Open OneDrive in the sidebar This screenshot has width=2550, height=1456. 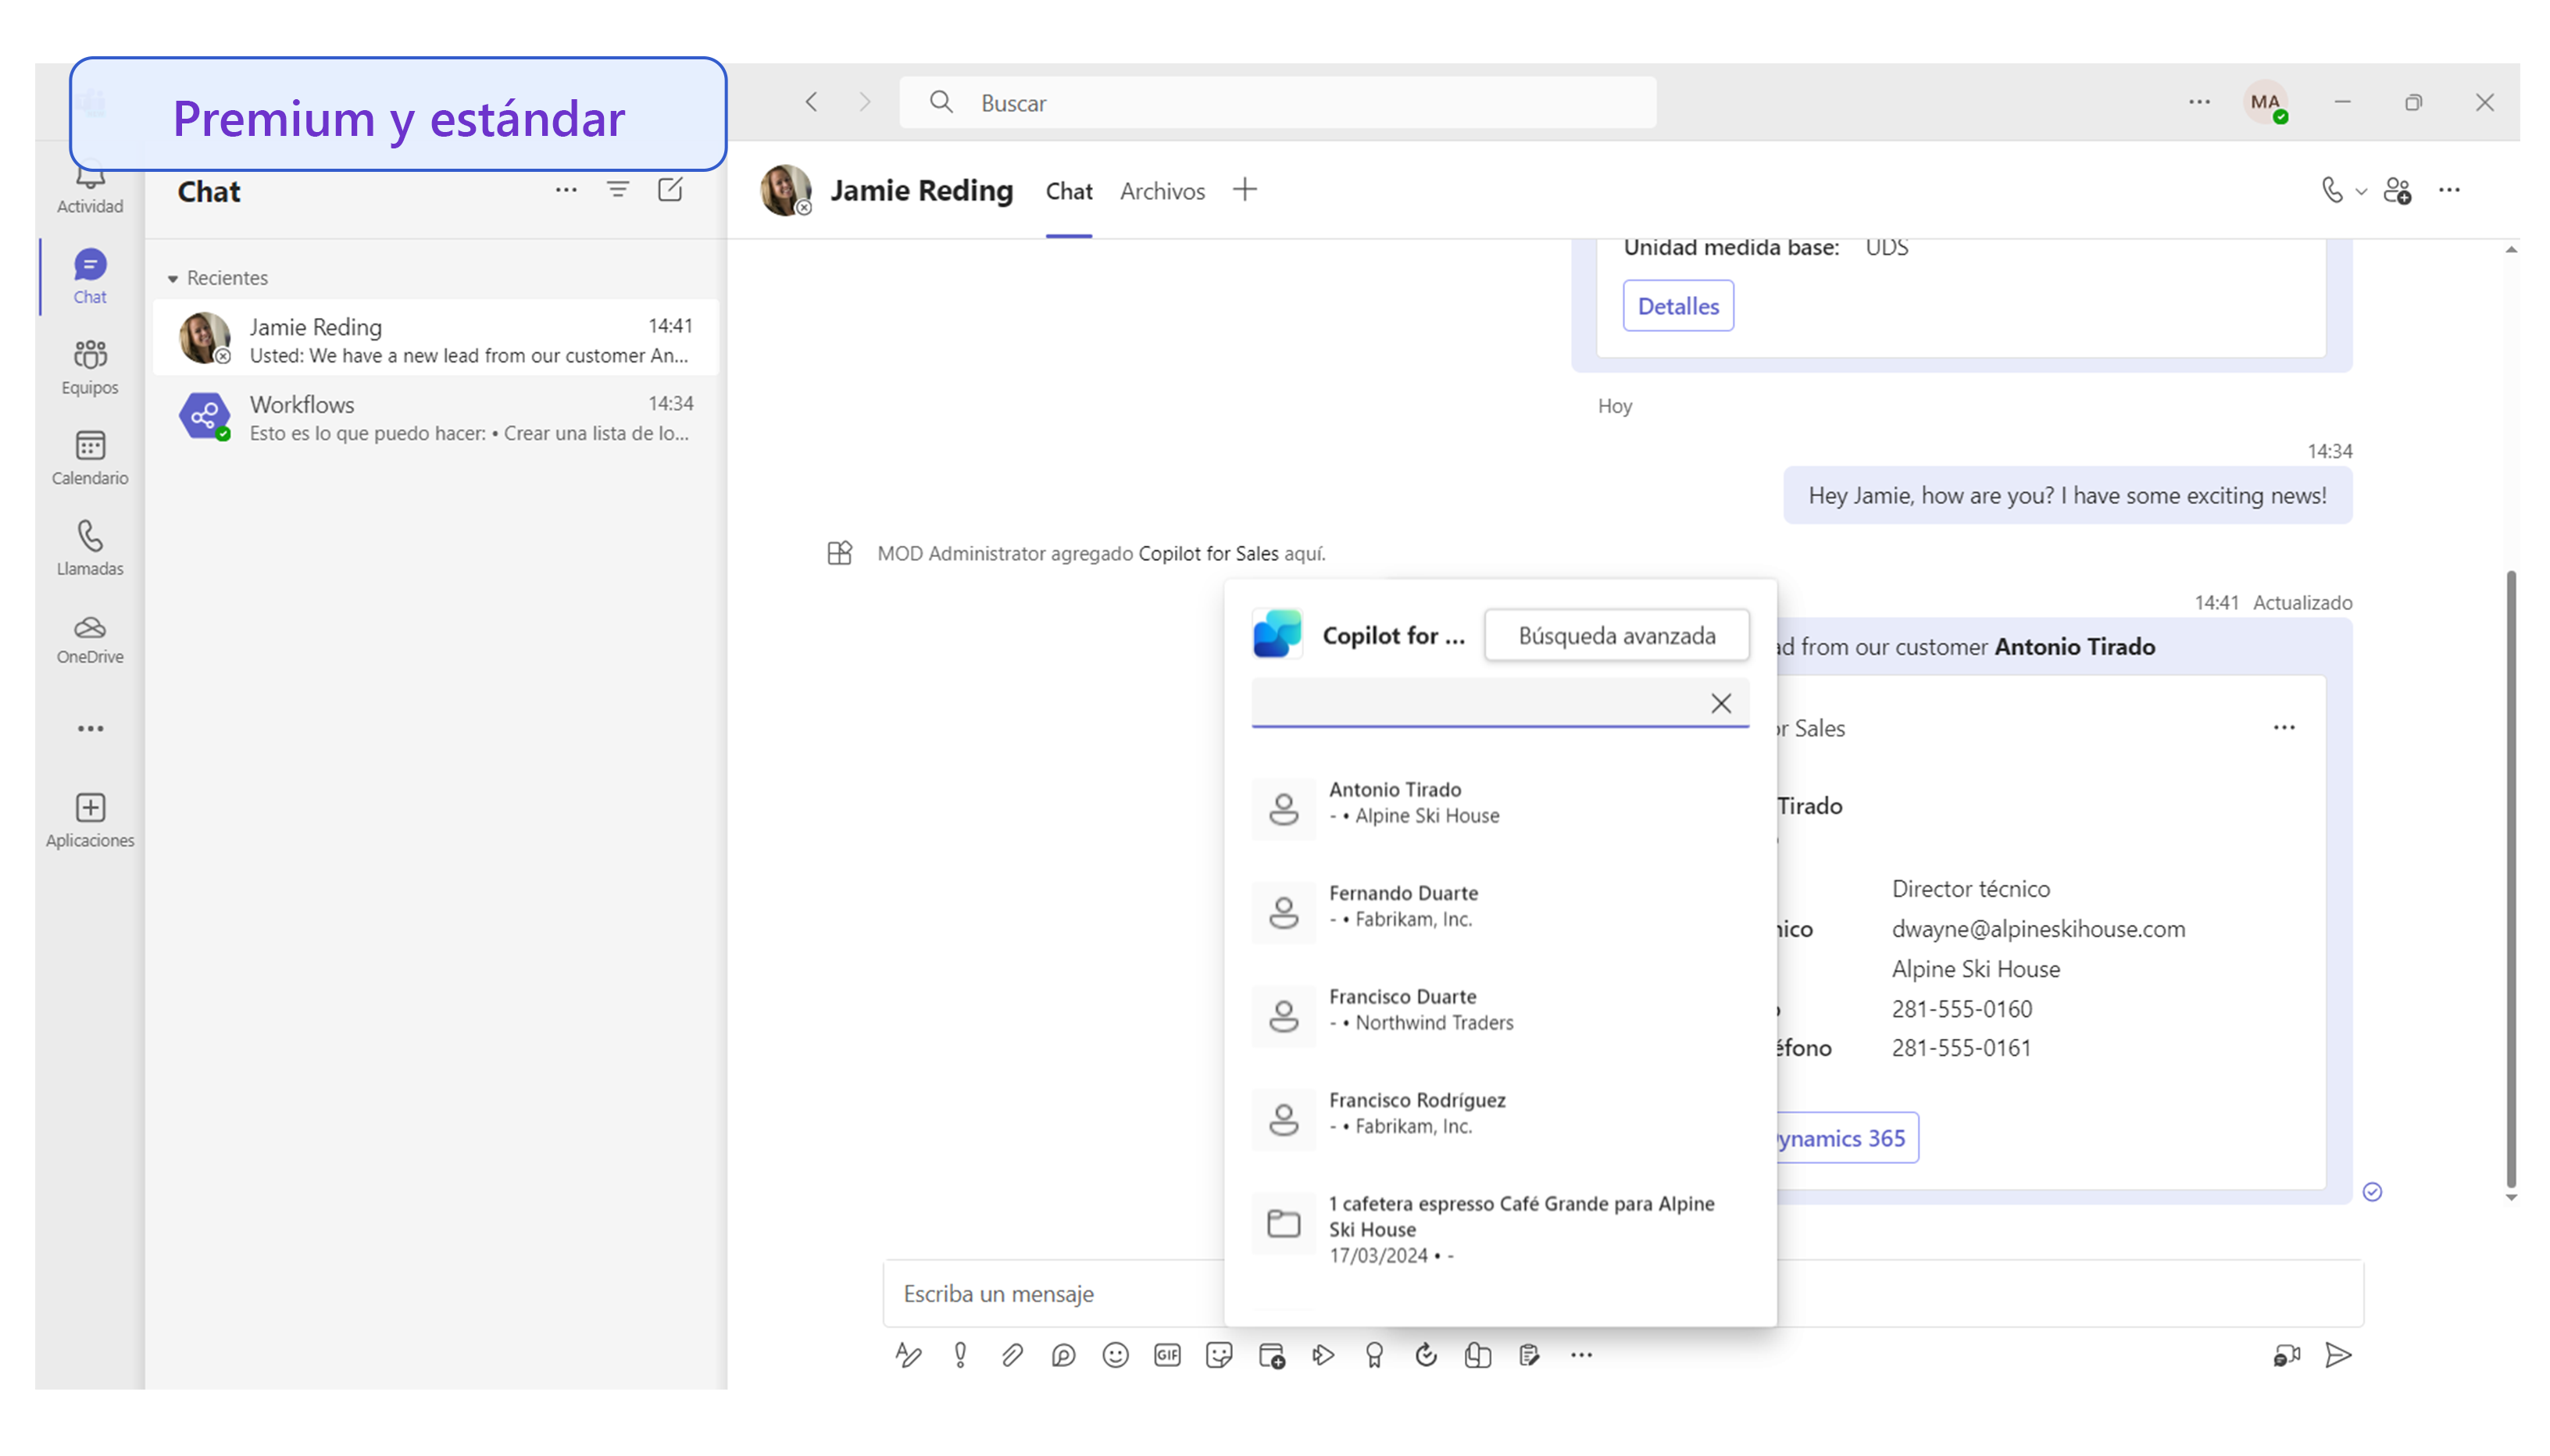tap(90, 638)
